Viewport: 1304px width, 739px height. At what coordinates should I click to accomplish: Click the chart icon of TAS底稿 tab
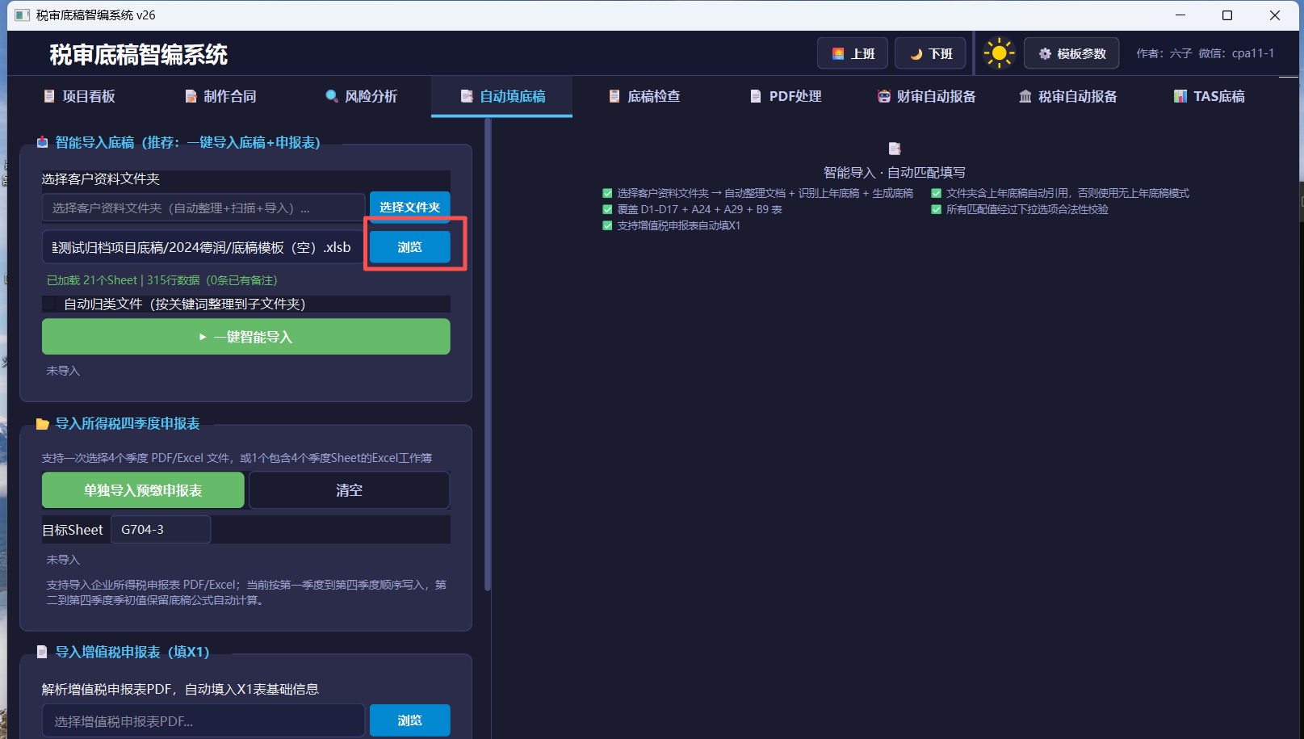coord(1180,96)
